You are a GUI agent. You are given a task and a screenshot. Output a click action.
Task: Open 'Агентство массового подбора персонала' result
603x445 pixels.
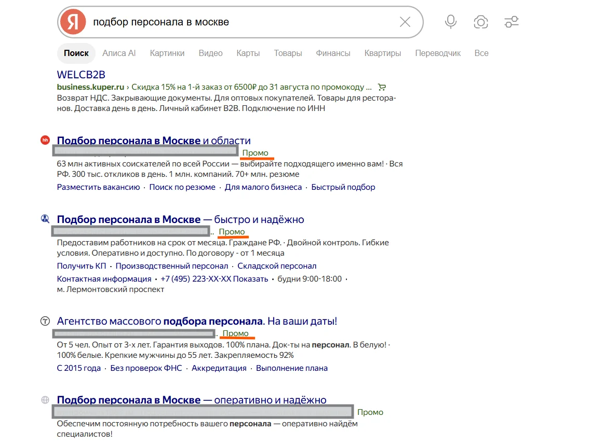click(x=197, y=321)
